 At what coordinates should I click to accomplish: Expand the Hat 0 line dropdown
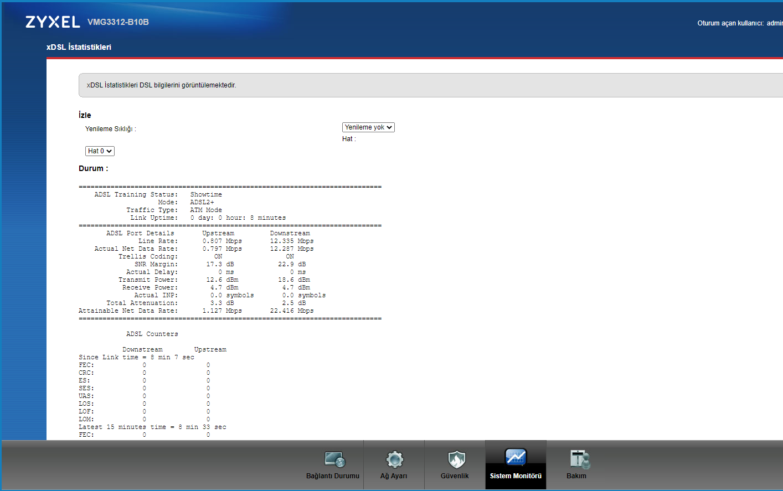tap(100, 151)
